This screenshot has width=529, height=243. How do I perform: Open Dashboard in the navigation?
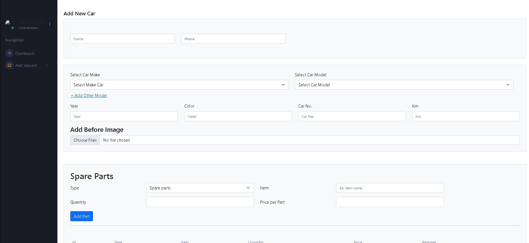[x=25, y=53]
